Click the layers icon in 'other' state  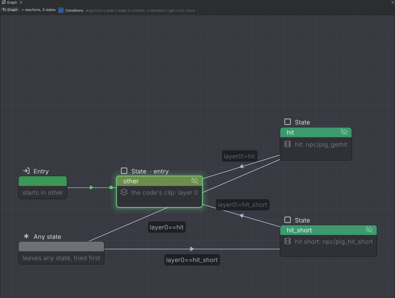point(124,192)
